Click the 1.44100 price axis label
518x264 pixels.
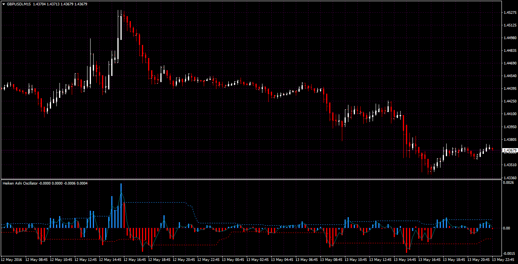coord(510,114)
